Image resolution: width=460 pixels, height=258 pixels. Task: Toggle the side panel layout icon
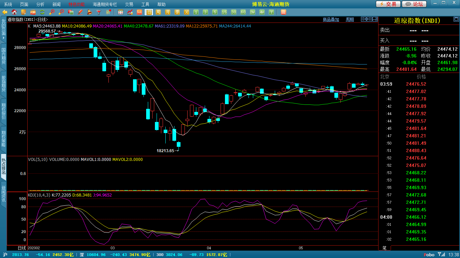(374, 19)
